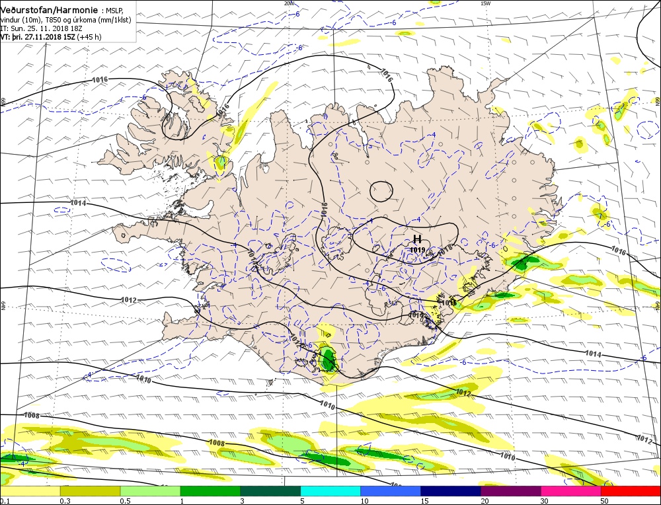The height and width of the screenshot is (505, 661).
Task: Click the magenta 30–50 mm legend swatch
Action: [x=571, y=491]
